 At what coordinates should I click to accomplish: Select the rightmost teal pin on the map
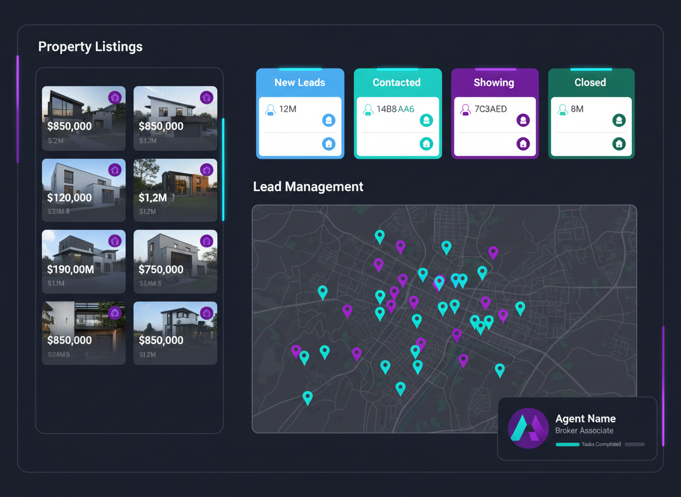pyautogui.click(x=520, y=308)
